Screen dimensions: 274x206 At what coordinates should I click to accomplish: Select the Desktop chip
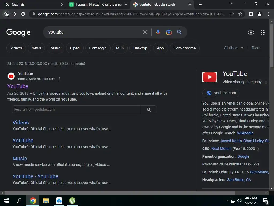coord(140,48)
